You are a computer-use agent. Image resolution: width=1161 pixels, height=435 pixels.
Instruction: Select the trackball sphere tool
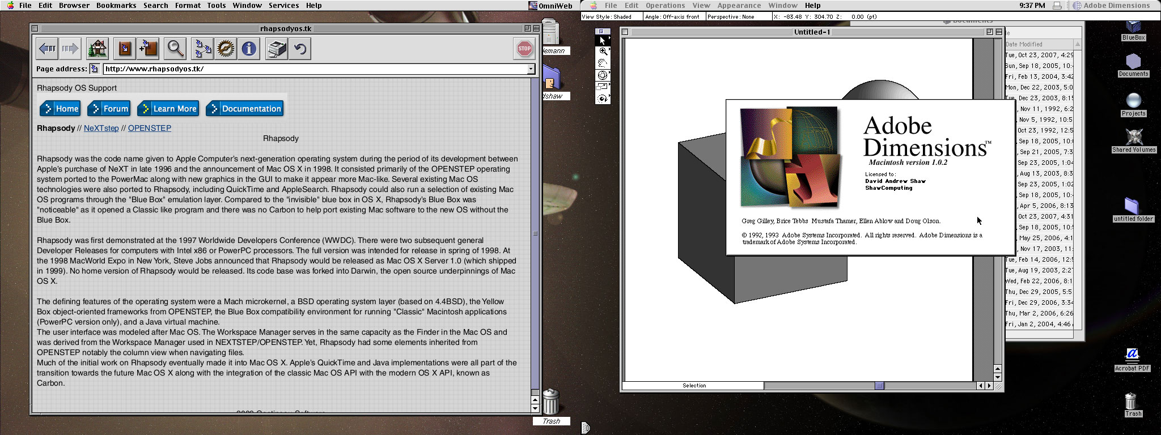[x=603, y=75]
